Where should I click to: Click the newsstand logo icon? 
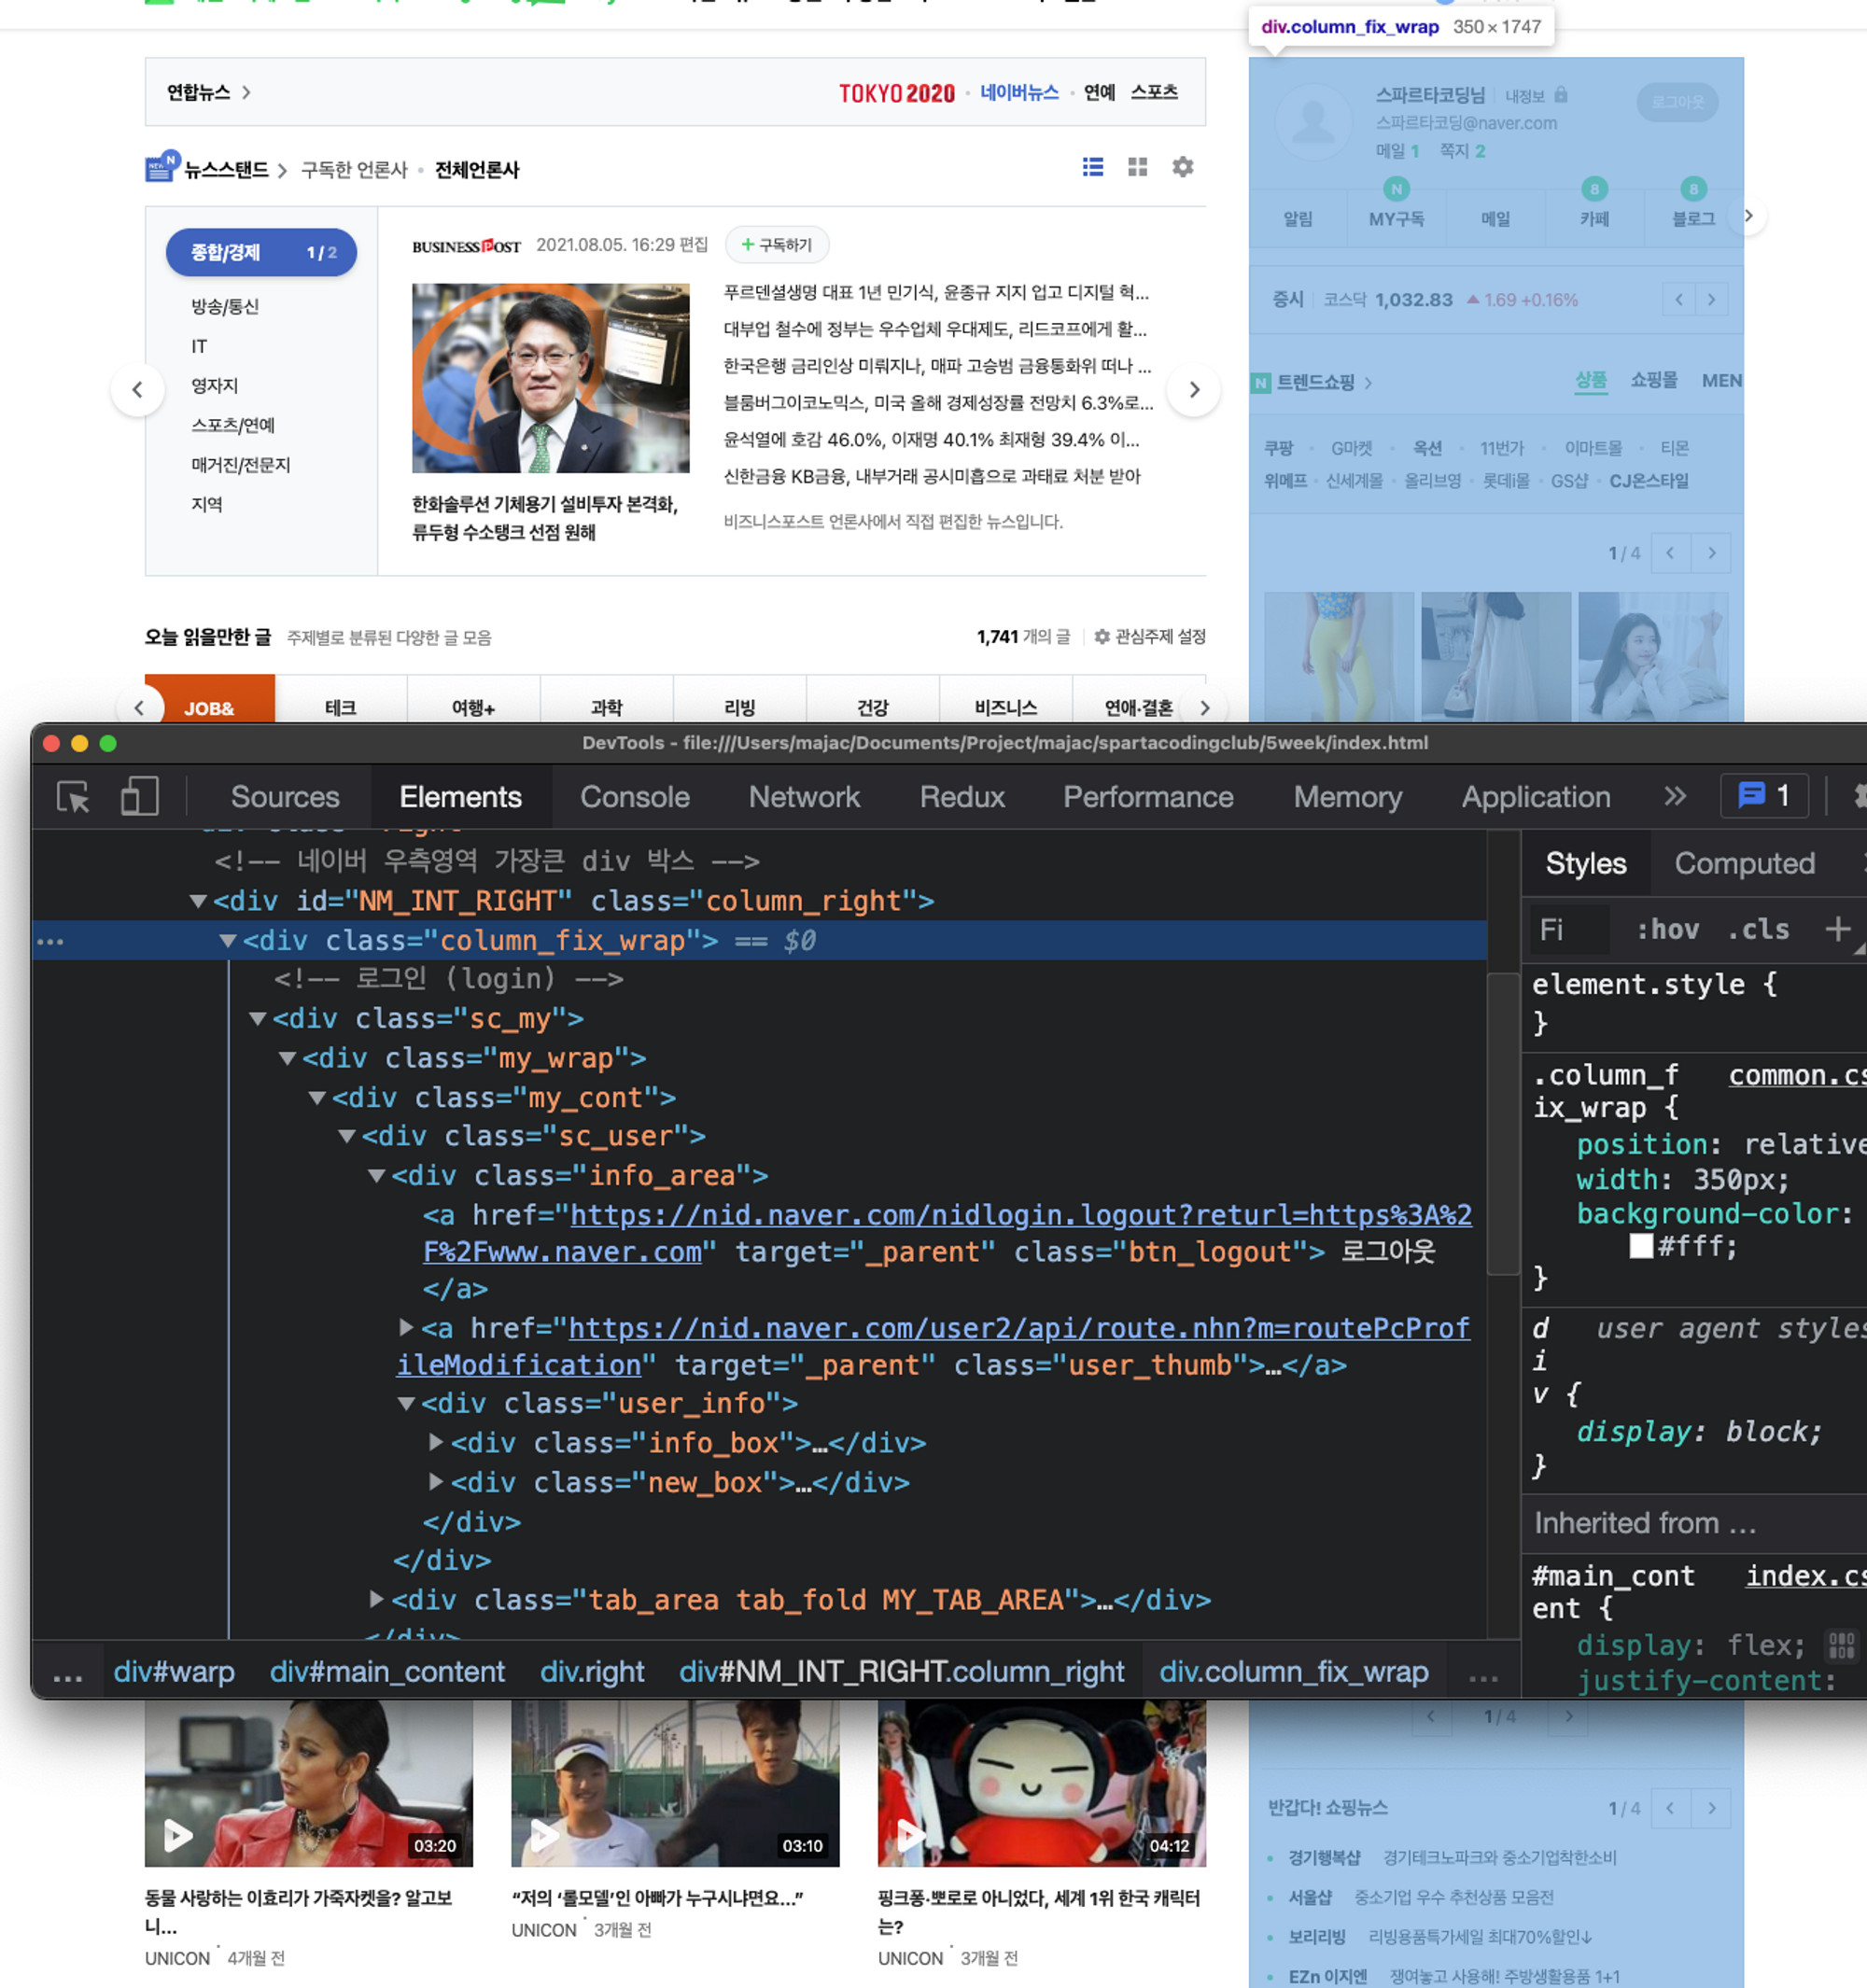coord(161,167)
